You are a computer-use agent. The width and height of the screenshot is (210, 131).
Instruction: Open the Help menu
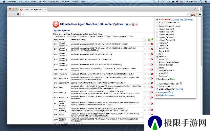[83, 2]
